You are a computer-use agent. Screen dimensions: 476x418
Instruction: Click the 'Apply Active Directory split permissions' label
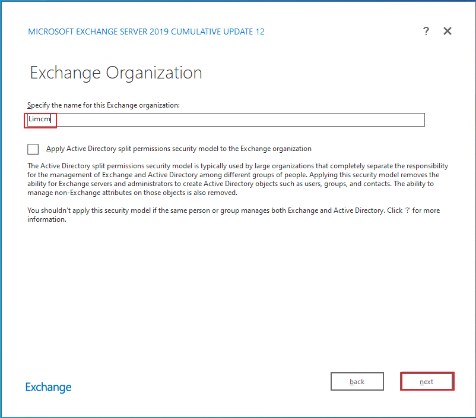click(179, 149)
